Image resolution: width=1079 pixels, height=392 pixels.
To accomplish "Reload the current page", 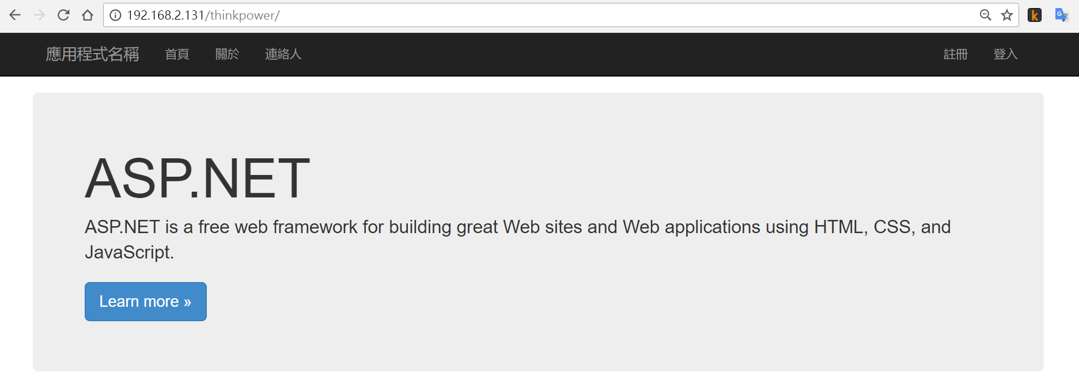I will 63,15.
